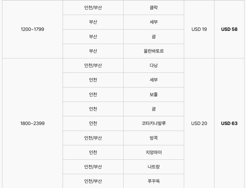Select the bold USD 58 price
246x188 pixels.
click(x=229, y=29)
